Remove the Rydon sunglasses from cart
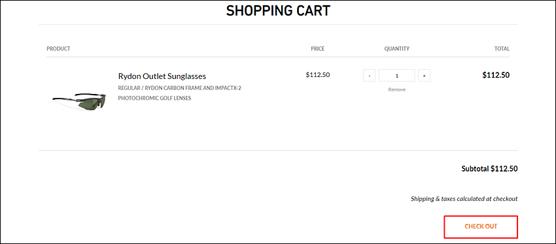556x244 pixels. click(397, 90)
